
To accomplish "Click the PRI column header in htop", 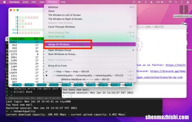I will click(36, 39).
